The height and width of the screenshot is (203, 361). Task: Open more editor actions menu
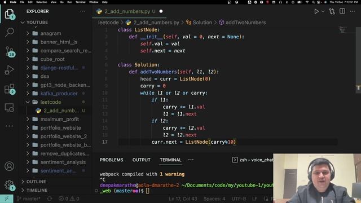pos(352,11)
